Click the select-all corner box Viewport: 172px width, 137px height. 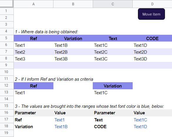tap(6, 4)
